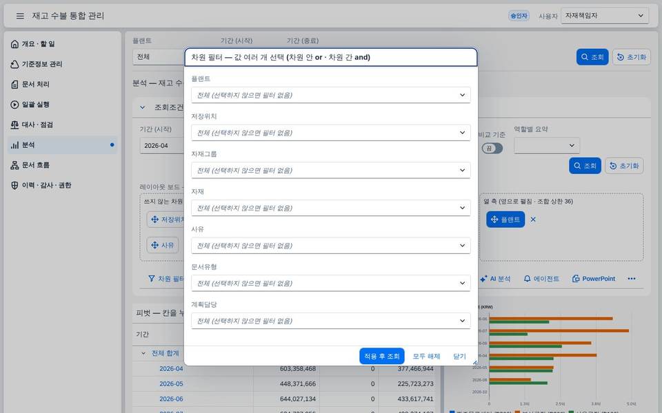This screenshot has height=413, width=662.
Task: Click the PowerPoint export button
Action: point(594,279)
